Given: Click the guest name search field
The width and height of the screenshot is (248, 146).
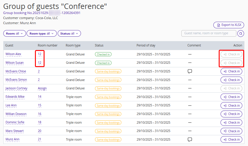Looking at the screenshot, I should 209,33.
